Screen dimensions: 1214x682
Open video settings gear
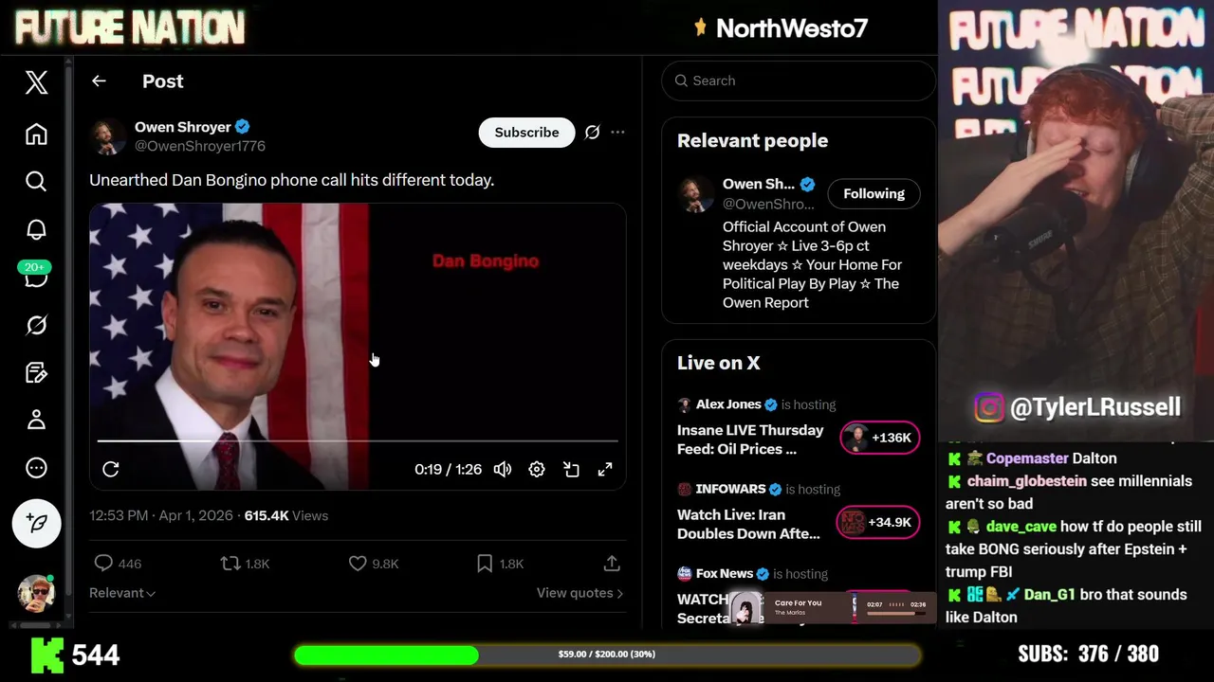pos(537,469)
